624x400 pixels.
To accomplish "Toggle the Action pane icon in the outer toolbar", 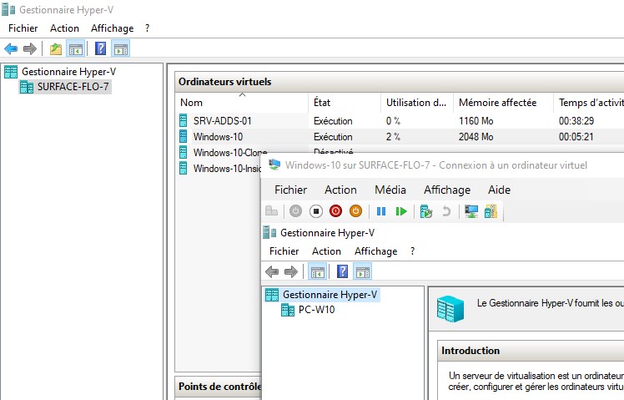I will pos(121,49).
